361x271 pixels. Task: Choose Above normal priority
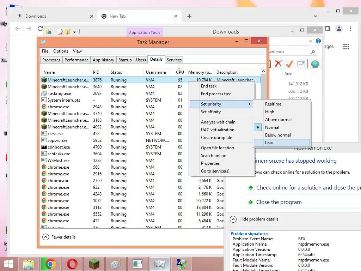[x=282, y=120]
